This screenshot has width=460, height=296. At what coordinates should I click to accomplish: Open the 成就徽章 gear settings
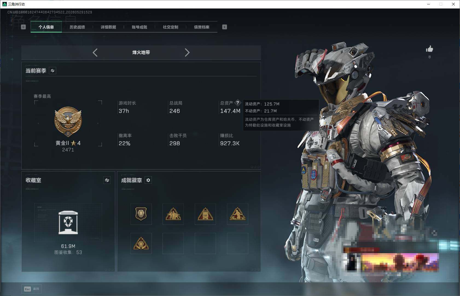point(148,180)
